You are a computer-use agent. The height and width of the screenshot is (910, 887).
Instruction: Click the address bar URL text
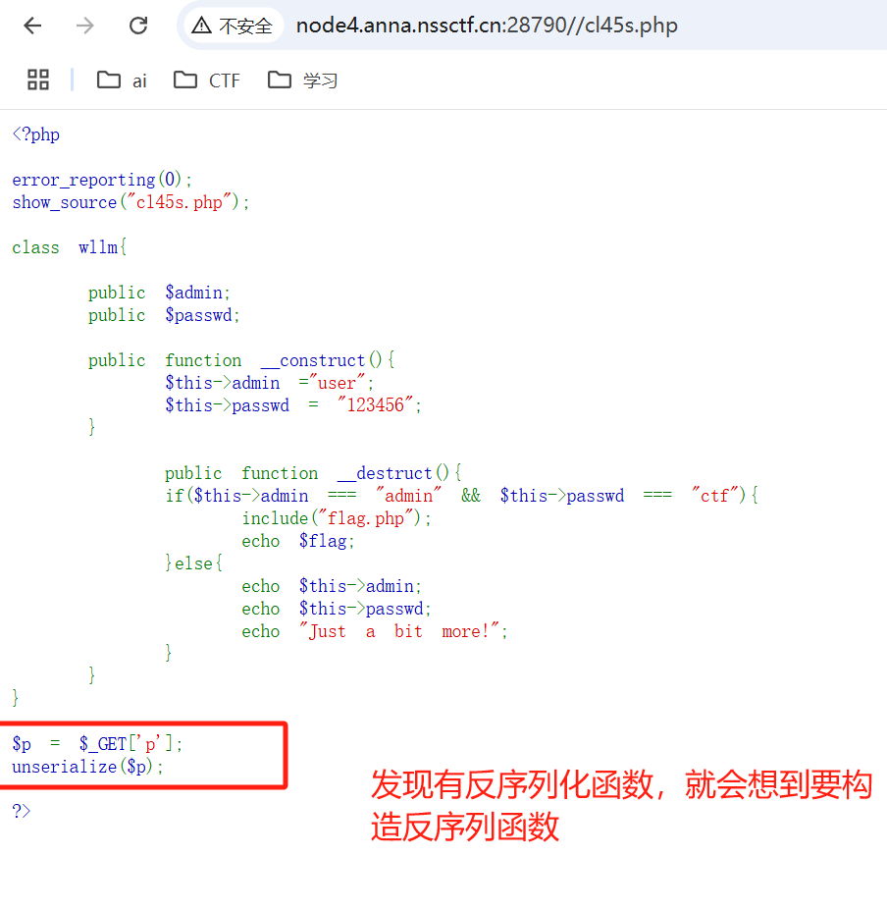point(487,26)
